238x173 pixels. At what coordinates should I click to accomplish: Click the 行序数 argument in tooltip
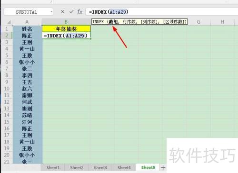coord(129,22)
